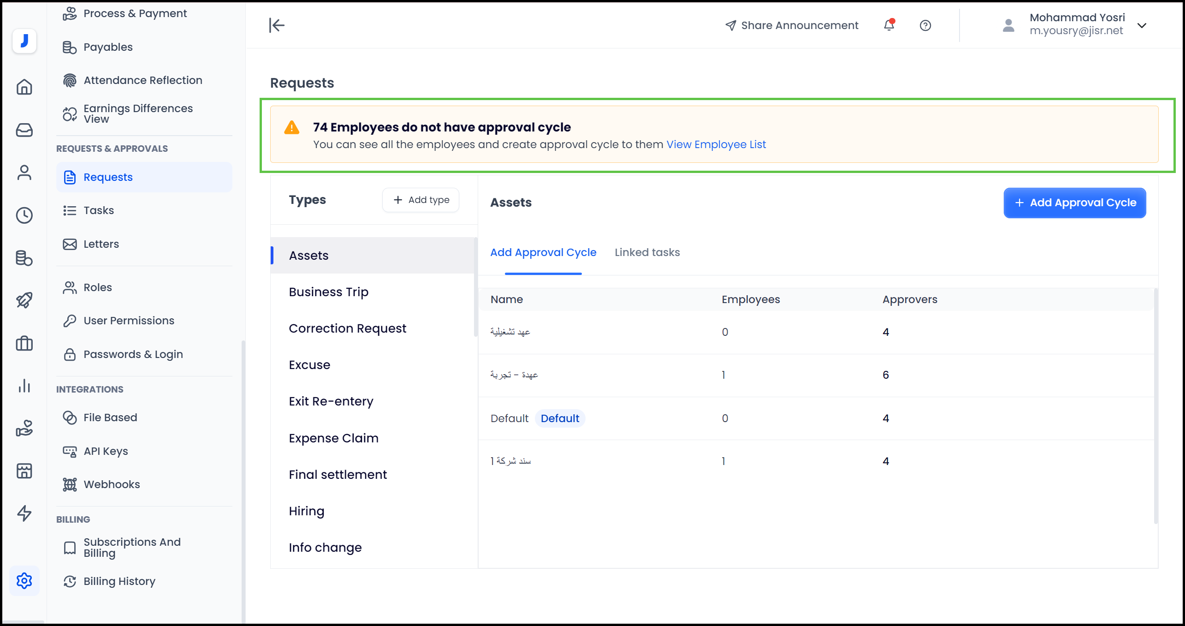This screenshot has width=1185, height=626.
Task: Click the Add type button
Action: pos(421,200)
